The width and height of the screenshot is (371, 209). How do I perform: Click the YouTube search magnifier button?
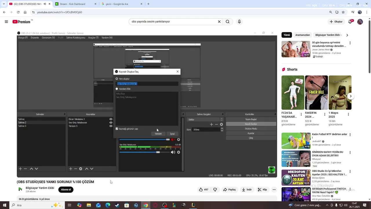pyautogui.click(x=228, y=21)
